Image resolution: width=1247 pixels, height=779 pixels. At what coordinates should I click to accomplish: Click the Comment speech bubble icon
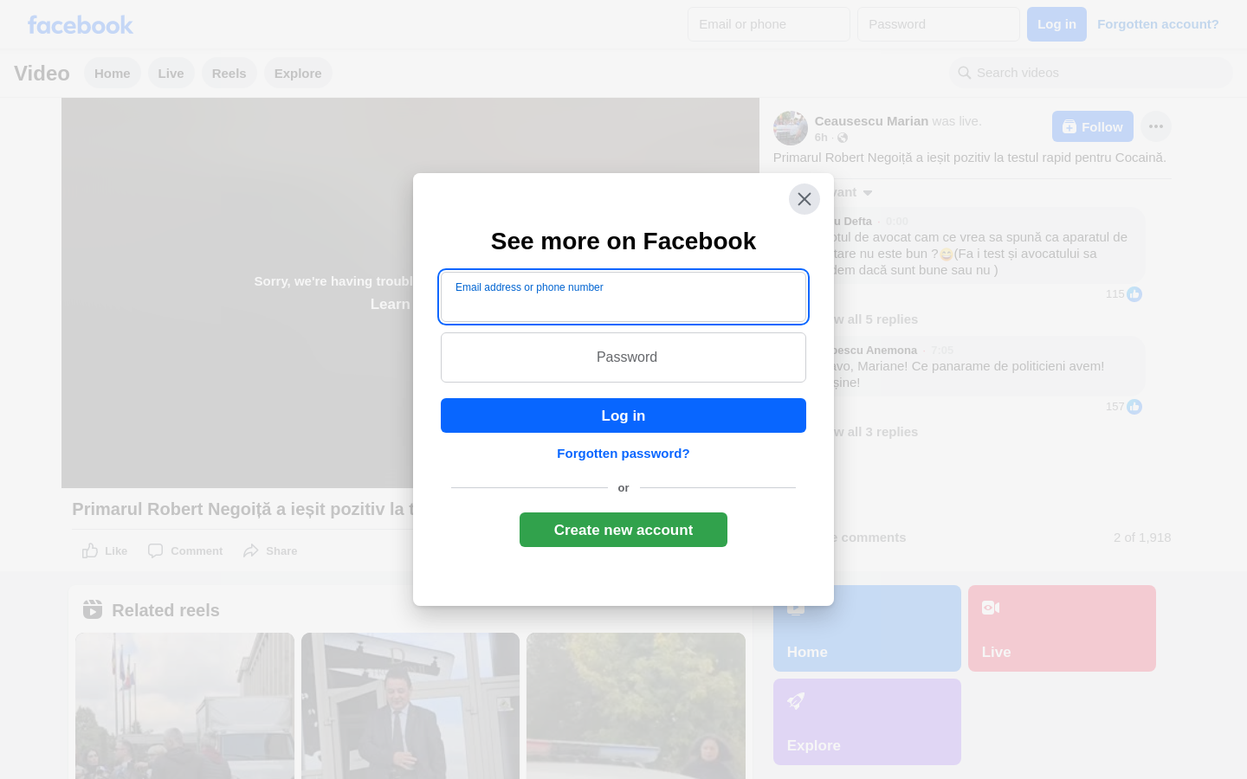click(x=156, y=551)
